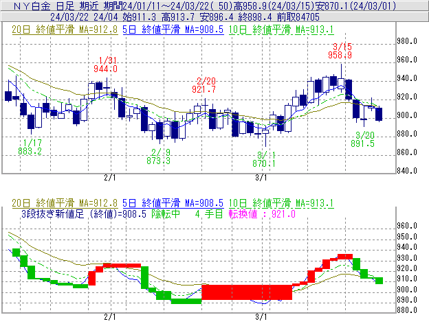This screenshot has width=429, height=326.
Task: Click the 2/20 921.7 high label
Action: coord(203,85)
